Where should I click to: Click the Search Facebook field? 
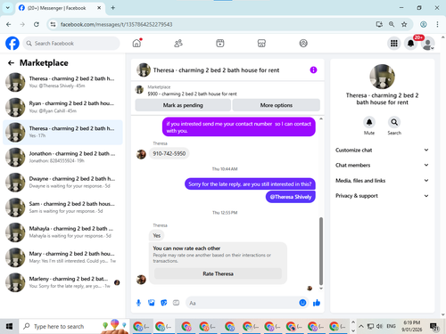pos(71,44)
